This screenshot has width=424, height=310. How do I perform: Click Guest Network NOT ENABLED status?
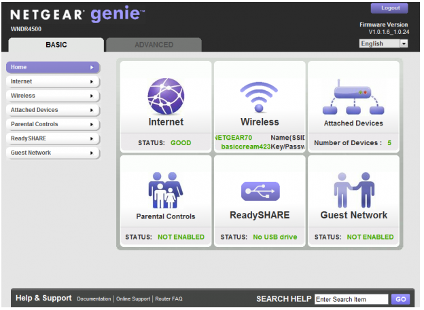(x=370, y=237)
